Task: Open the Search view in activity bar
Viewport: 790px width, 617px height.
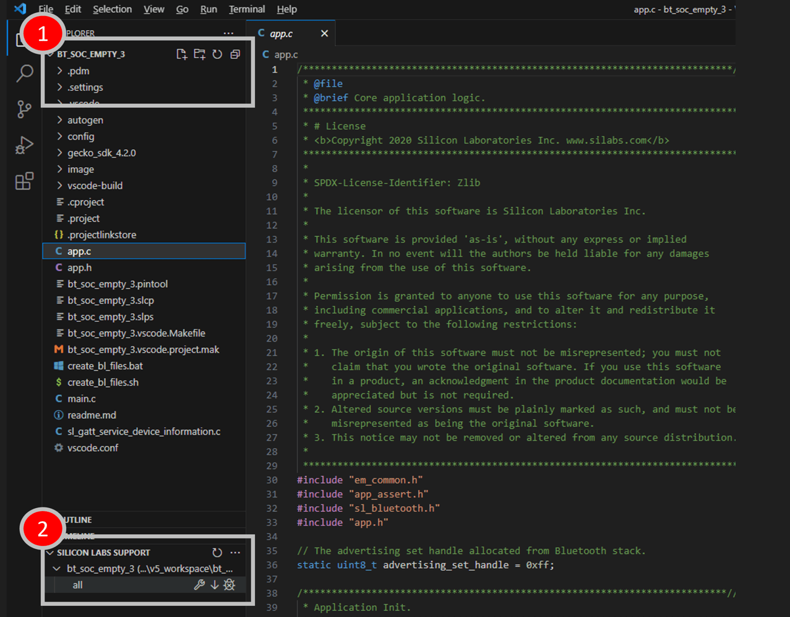Action: [24, 73]
